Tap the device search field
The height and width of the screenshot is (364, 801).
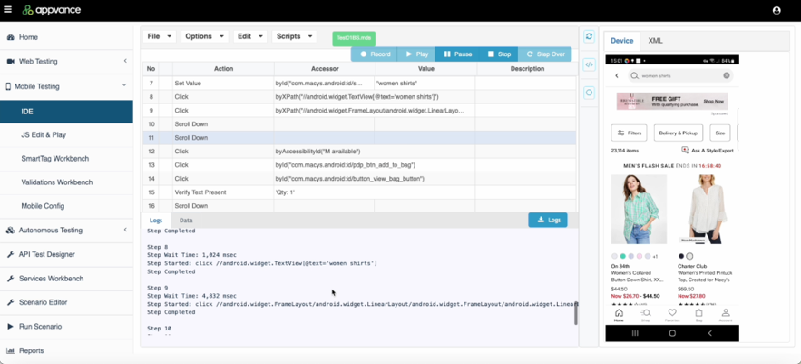point(680,75)
